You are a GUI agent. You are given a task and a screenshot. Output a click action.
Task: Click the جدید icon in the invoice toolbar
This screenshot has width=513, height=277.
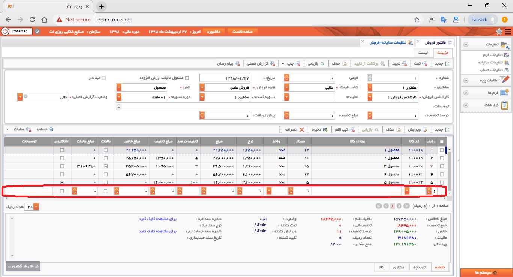[x=447, y=64]
